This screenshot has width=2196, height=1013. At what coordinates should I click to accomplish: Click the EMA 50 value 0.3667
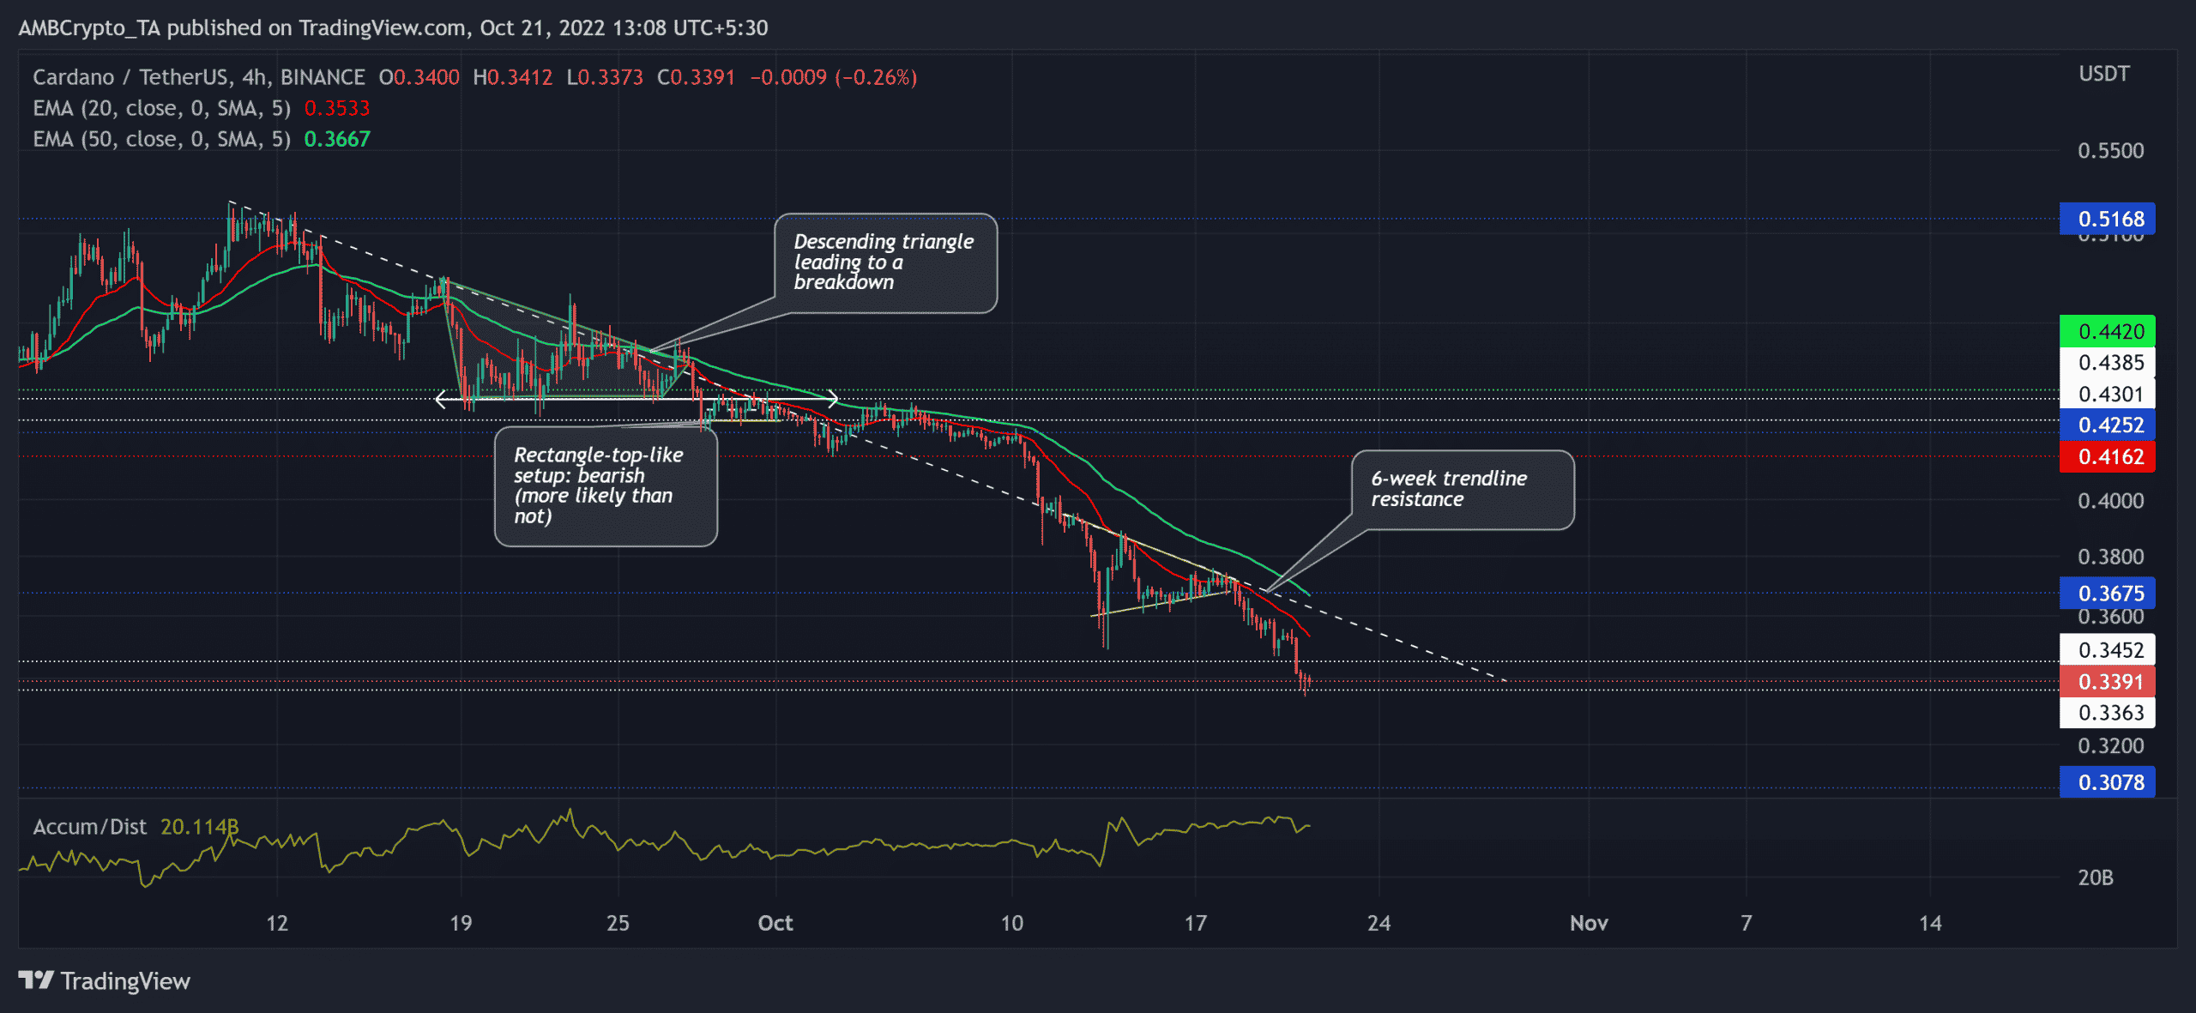(x=337, y=139)
